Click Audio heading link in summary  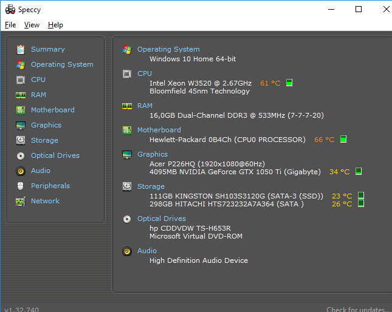pyautogui.click(x=147, y=251)
